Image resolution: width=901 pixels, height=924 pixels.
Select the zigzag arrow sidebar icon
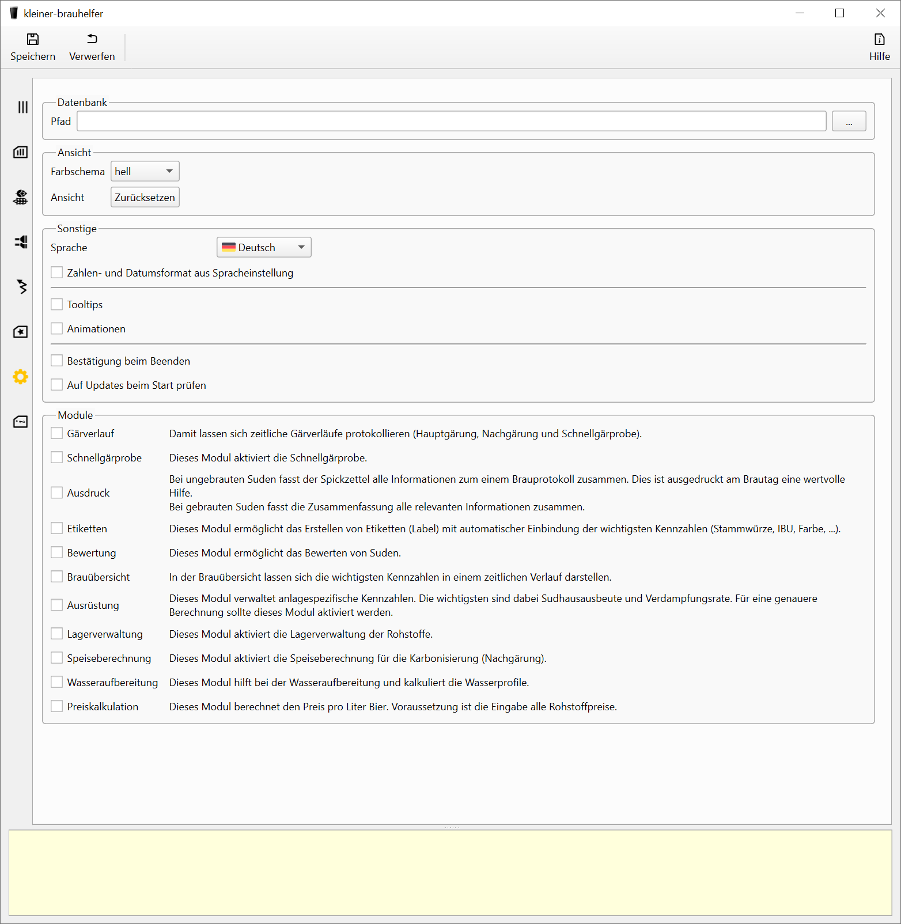coord(22,287)
